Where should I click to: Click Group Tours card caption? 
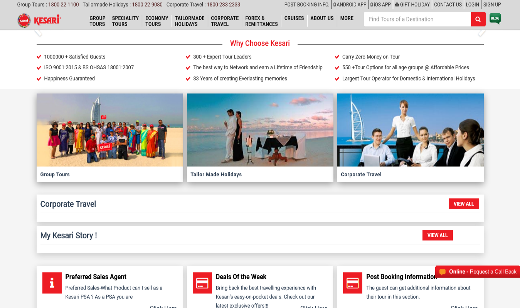(55, 174)
